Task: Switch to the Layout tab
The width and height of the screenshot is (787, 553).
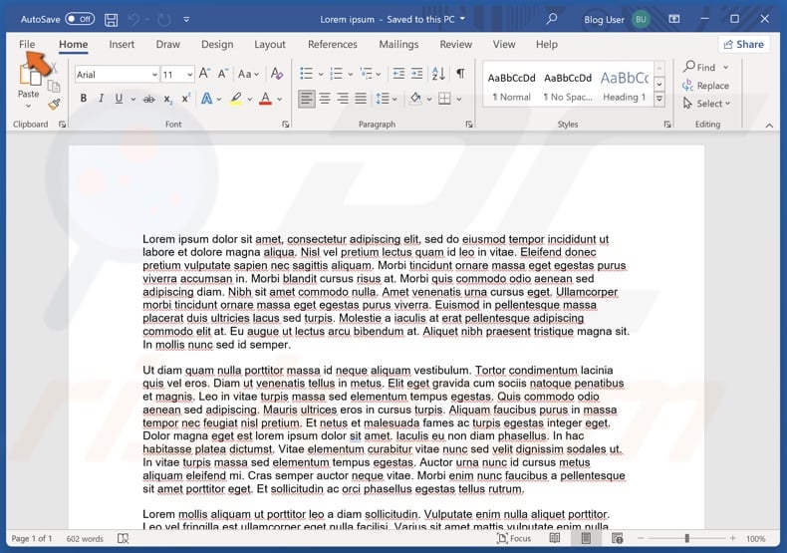Action: click(270, 44)
